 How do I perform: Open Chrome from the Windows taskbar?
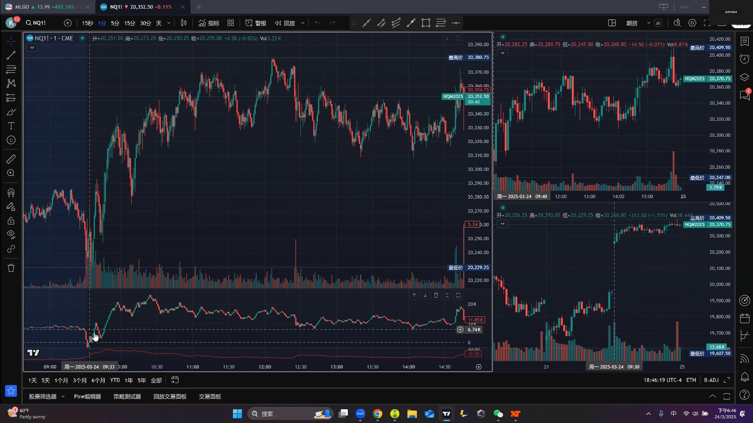pyautogui.click(x=377, y=414)
